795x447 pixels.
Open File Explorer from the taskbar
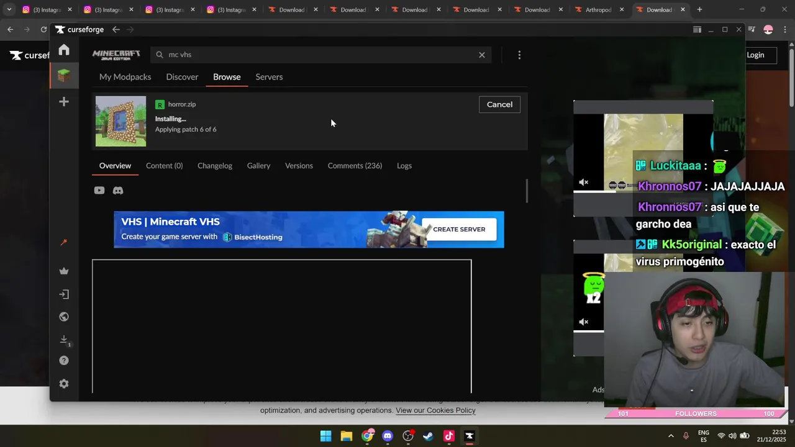pyautogui.click(x=346, y=436)
